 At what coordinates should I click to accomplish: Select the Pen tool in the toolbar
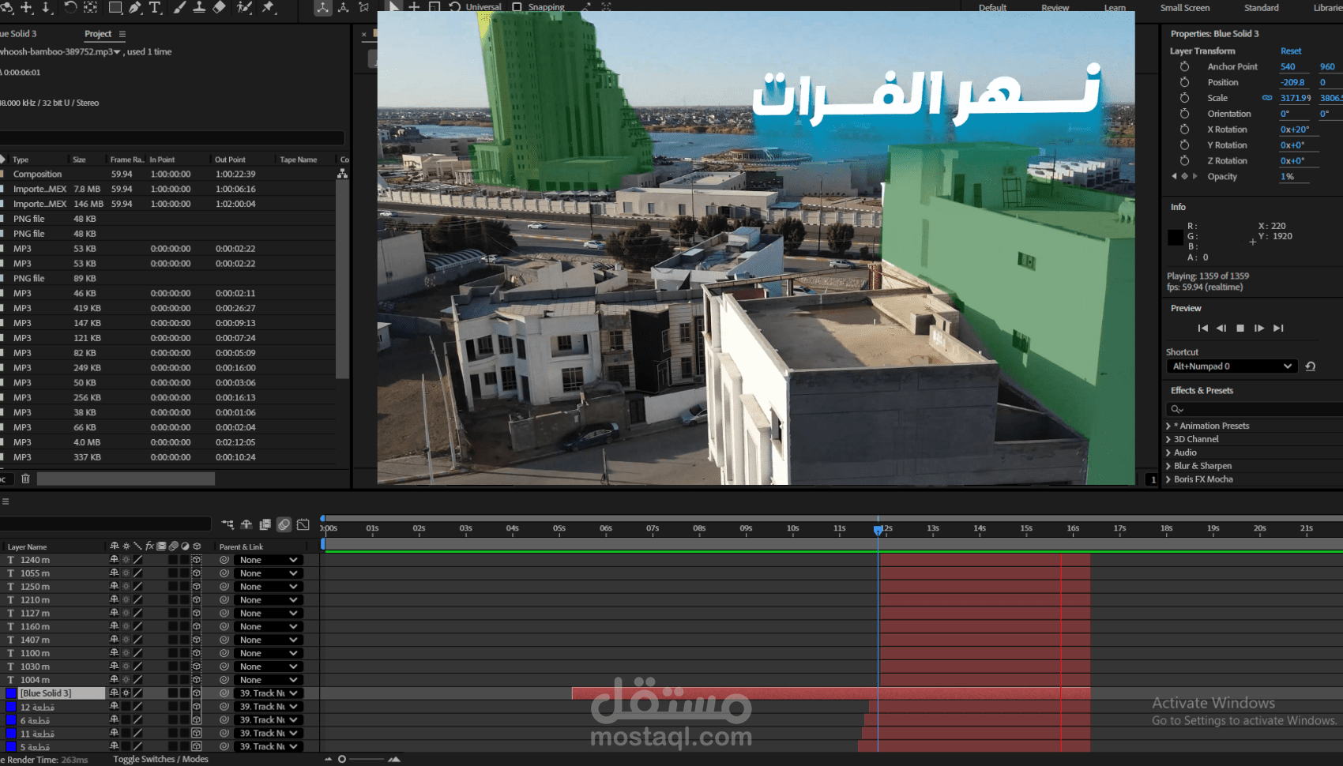134,8
